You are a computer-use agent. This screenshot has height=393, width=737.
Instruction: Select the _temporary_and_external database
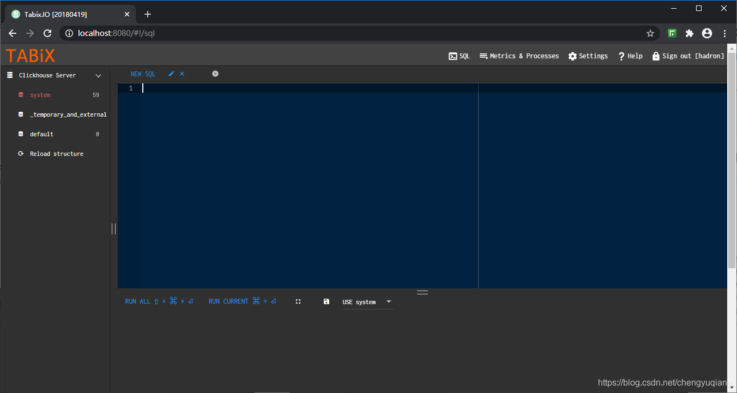(x=68, y=114)
